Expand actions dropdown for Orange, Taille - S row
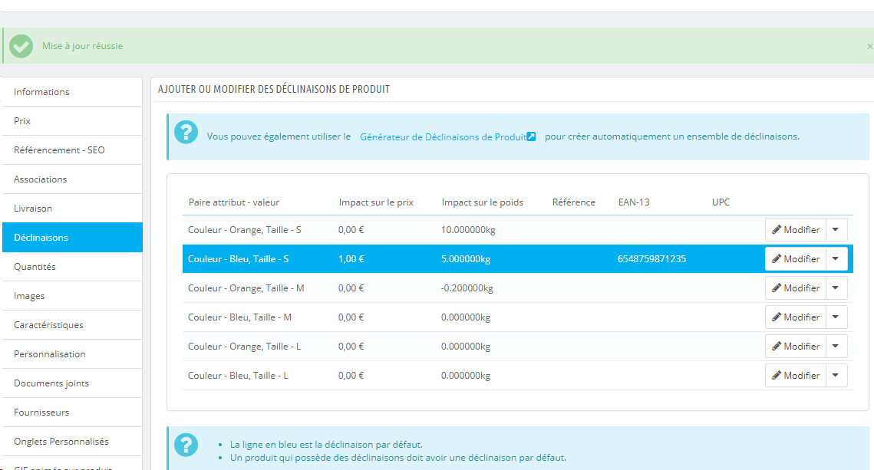This screenshot has height=470, width=874. tap(836, 229)
